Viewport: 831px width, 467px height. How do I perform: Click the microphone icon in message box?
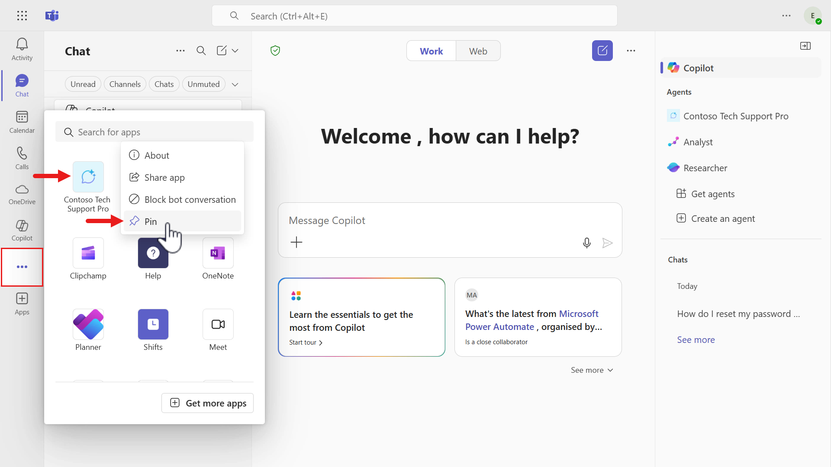coord(586,243)
